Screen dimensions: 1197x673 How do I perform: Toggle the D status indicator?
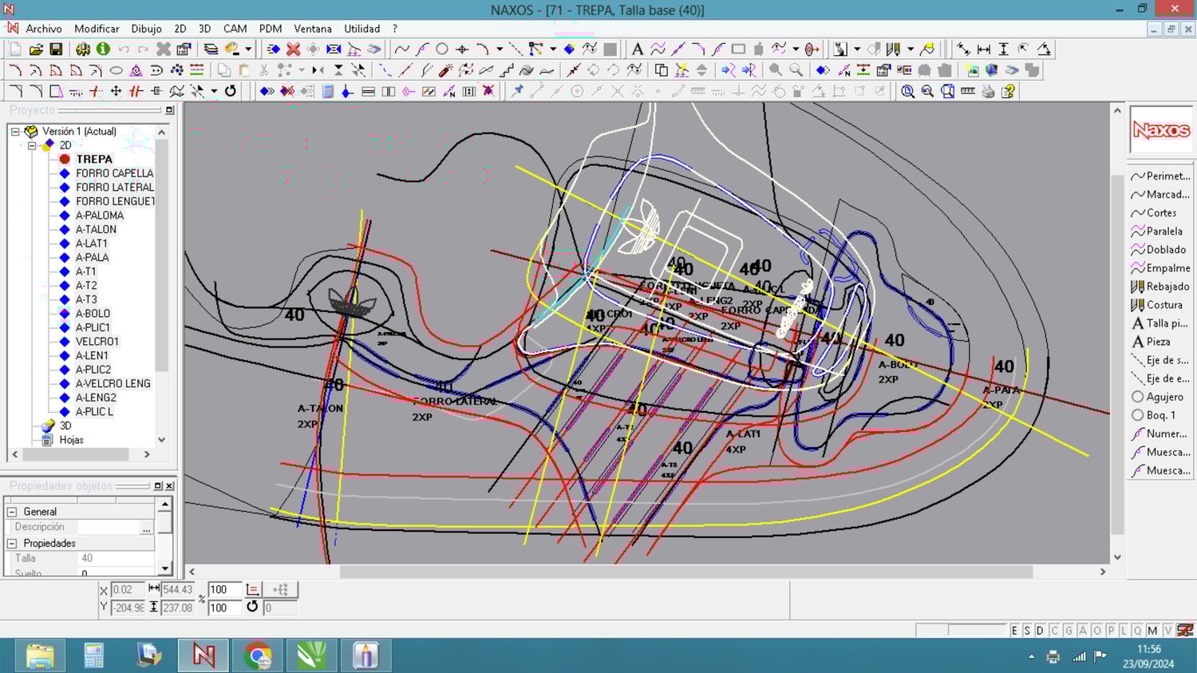[1040, 631]
